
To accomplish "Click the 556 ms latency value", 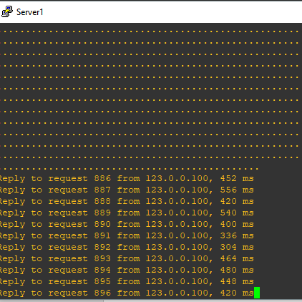I will tap(237, 190).
